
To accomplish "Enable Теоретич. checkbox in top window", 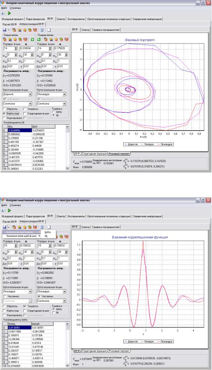I will pyautogui.click(x=25, y=109).
